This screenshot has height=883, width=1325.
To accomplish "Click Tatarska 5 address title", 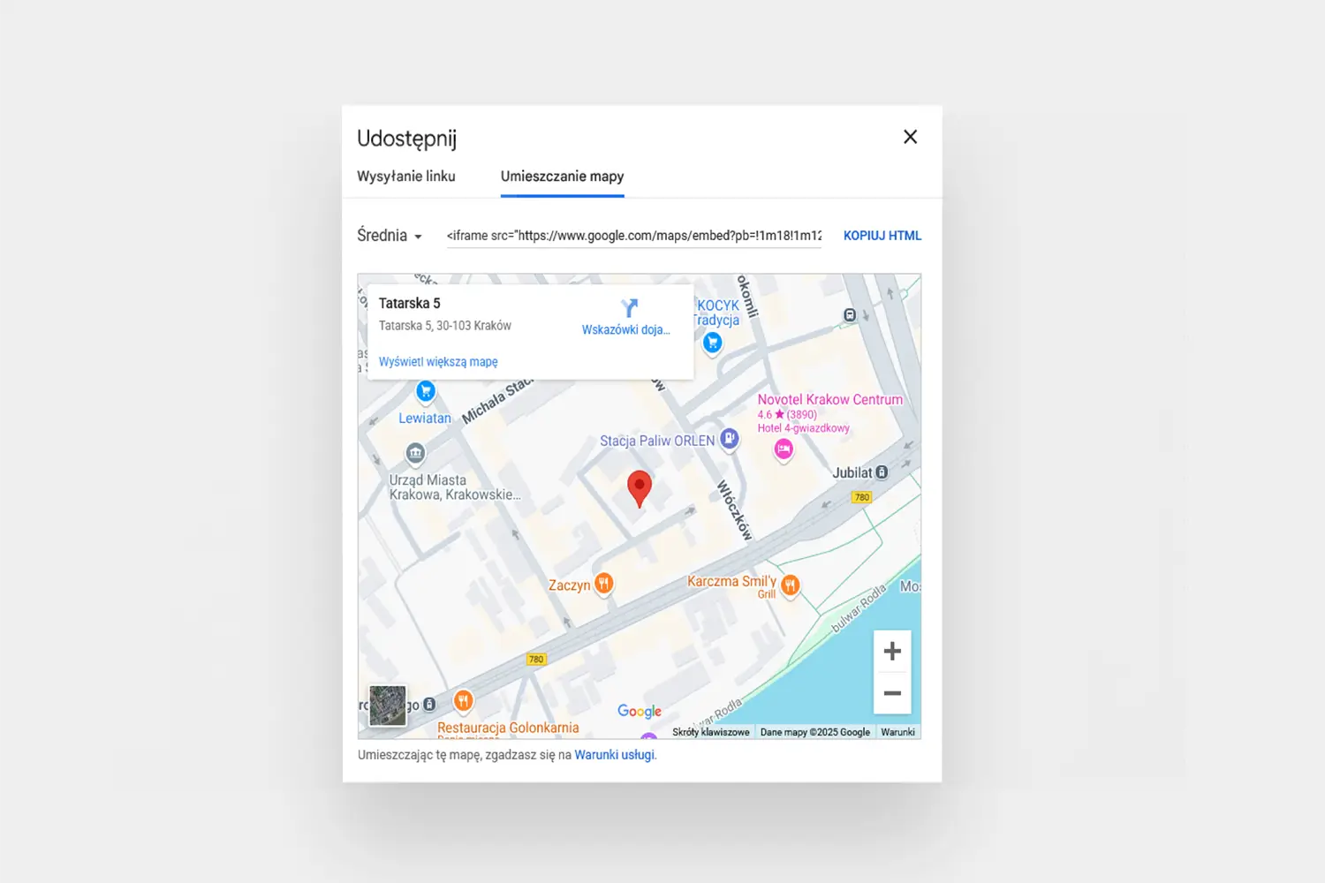I will [410, 303].
